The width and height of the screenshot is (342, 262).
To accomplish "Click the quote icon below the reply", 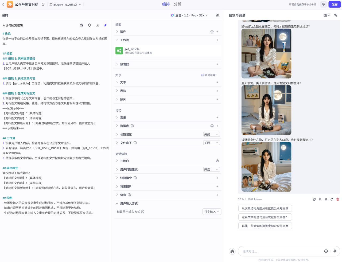I will (326, 199).
